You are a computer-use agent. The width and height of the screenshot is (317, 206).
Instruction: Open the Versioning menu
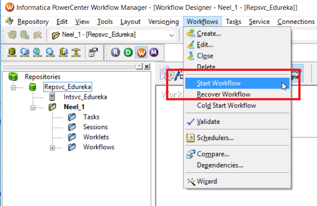tap(163, 21)
